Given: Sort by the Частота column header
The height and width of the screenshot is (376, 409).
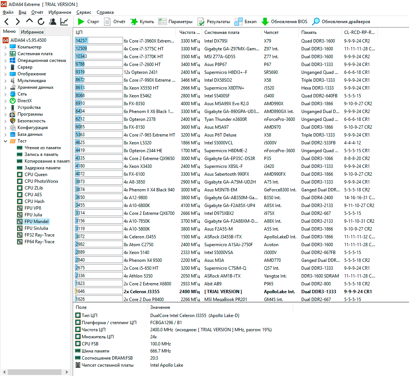Looking at the screenshot, I should coord(187,32).
